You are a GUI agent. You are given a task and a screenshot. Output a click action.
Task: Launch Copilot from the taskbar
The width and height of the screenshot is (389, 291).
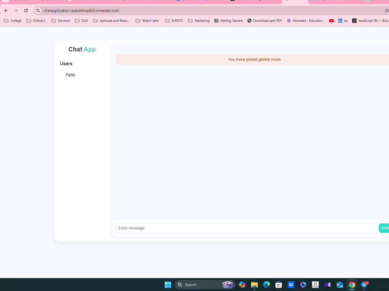tap(242, 285)
